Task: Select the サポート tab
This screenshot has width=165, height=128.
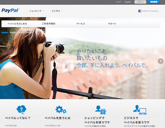Action: coord(112,24)
